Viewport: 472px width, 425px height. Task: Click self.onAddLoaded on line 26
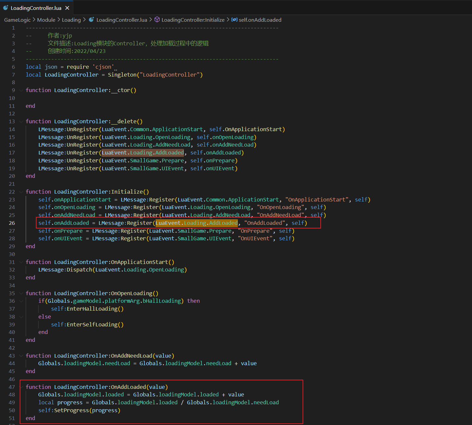63,223
